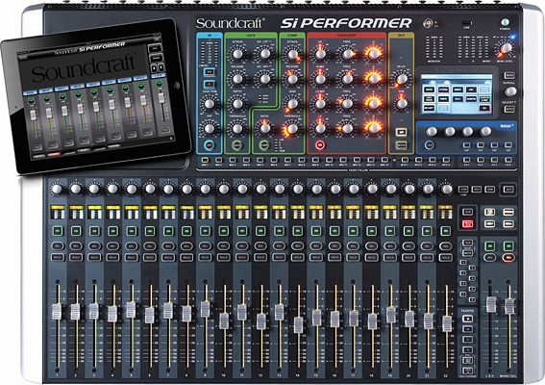Image resolution: width=545 pixels, height=385 pixels.
Task: Tap the first TAP tempo button
Action: (466, 145)
